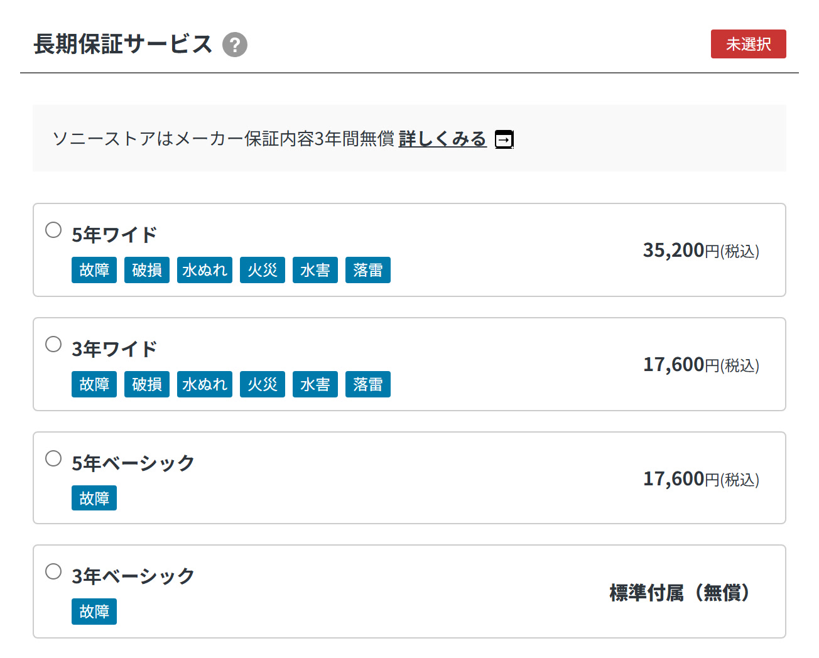Open the question mark help icon
The image size is (819, 658).
pos(235,45)
